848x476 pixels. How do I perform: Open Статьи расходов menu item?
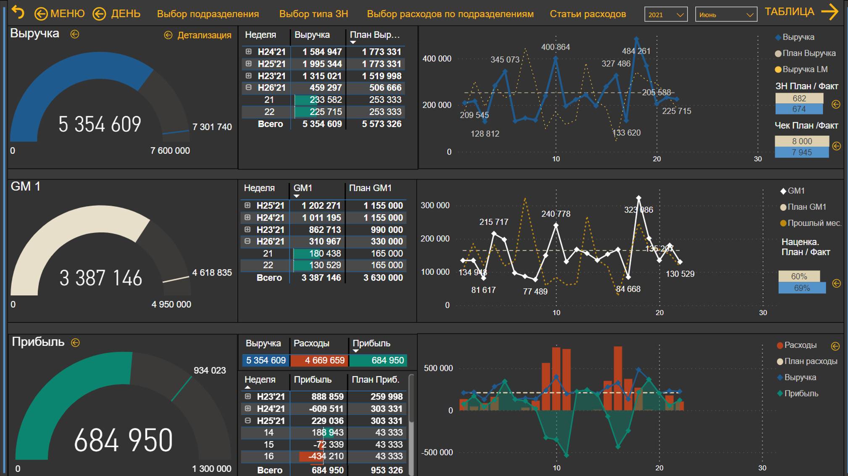[587, 14]
